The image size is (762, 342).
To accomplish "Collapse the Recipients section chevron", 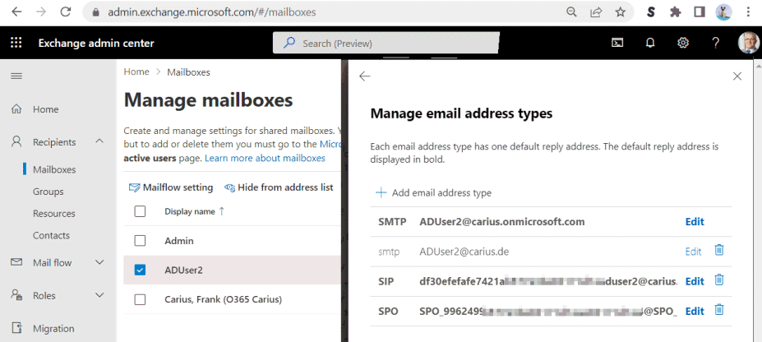I will click(x=99, y=141).
